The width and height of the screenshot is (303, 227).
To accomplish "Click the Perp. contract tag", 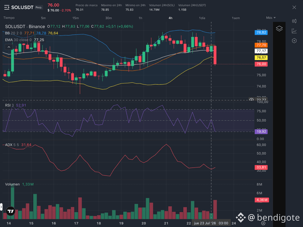I will pyautogui.click(x=39, y=7).
